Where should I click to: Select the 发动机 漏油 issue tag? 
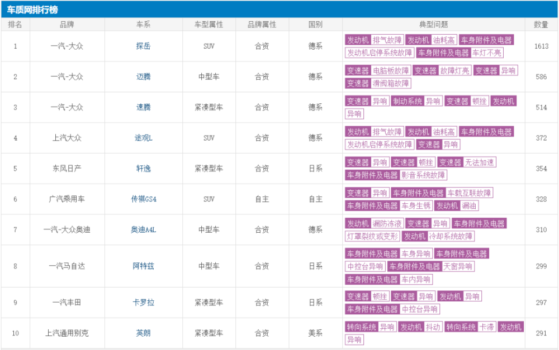click(456, 206)
